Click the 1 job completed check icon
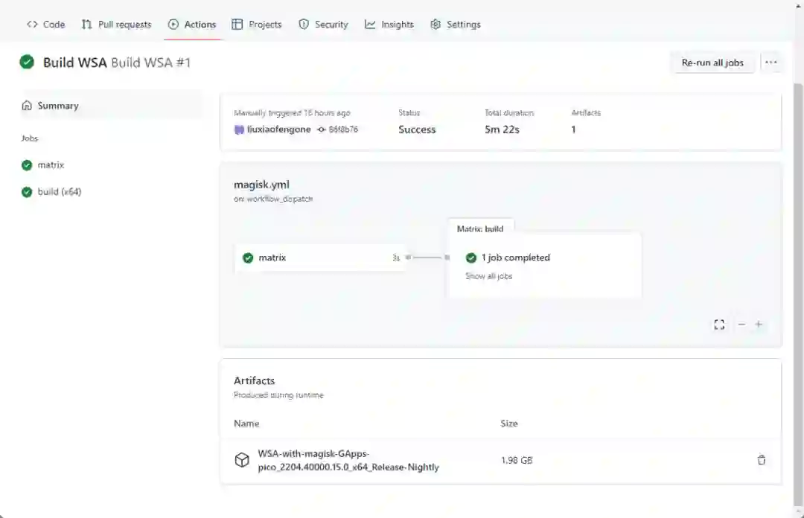This screenshot has width=804, height=518. pos(470,258)
